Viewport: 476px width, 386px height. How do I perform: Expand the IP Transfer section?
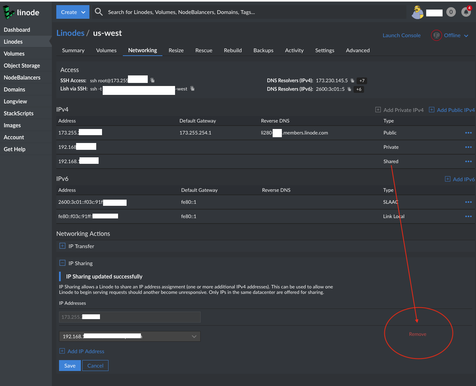pos(77,246)
